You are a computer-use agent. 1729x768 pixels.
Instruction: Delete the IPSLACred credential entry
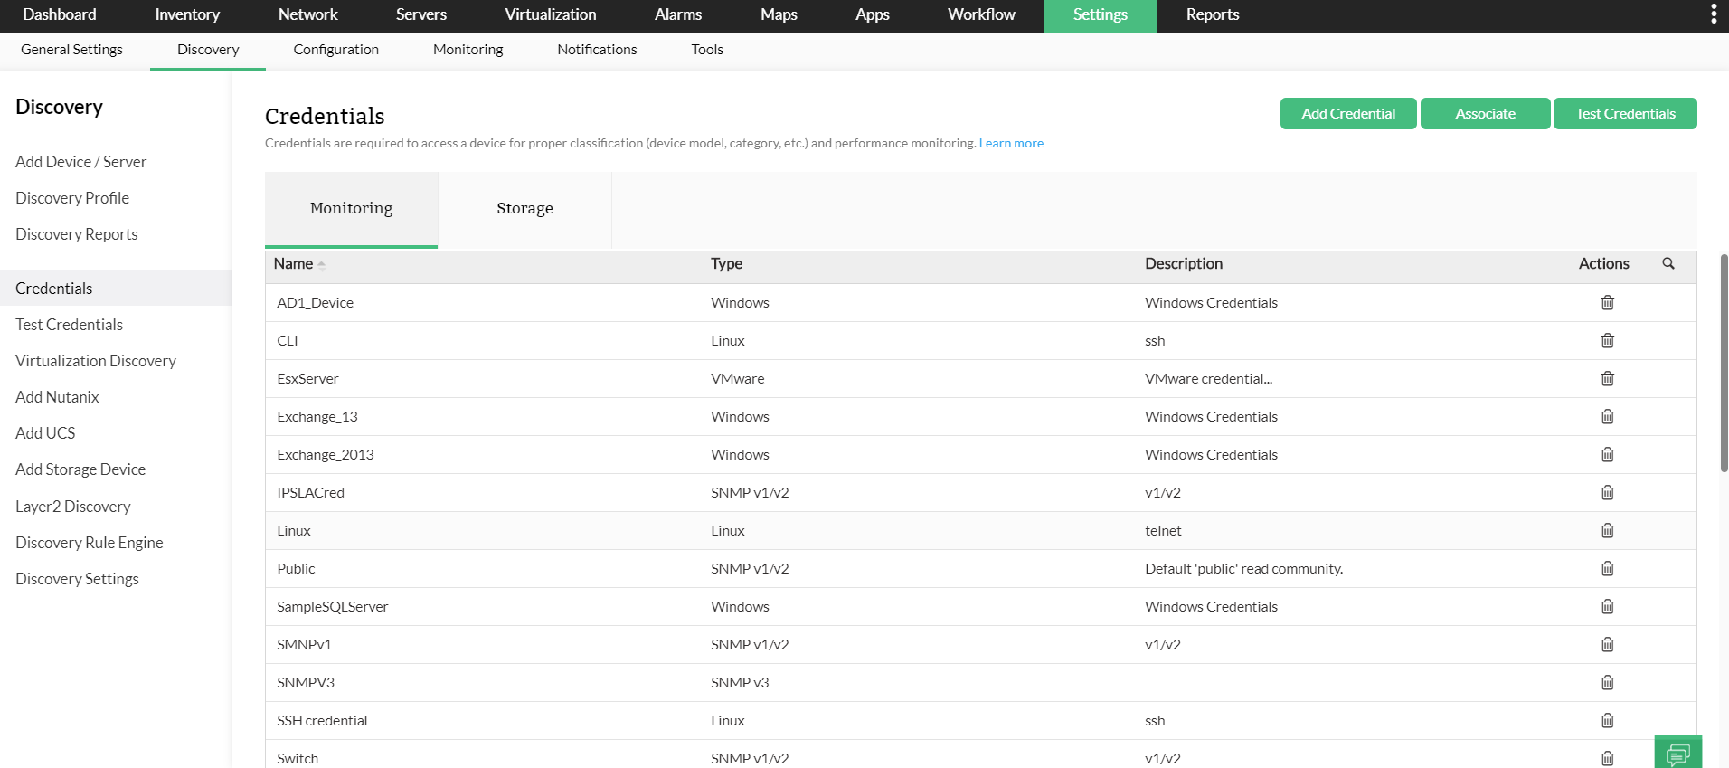pos(1607,493)
